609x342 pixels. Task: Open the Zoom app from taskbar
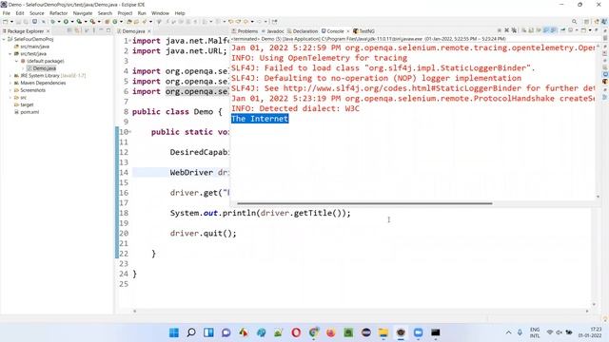tap(419, 332)
